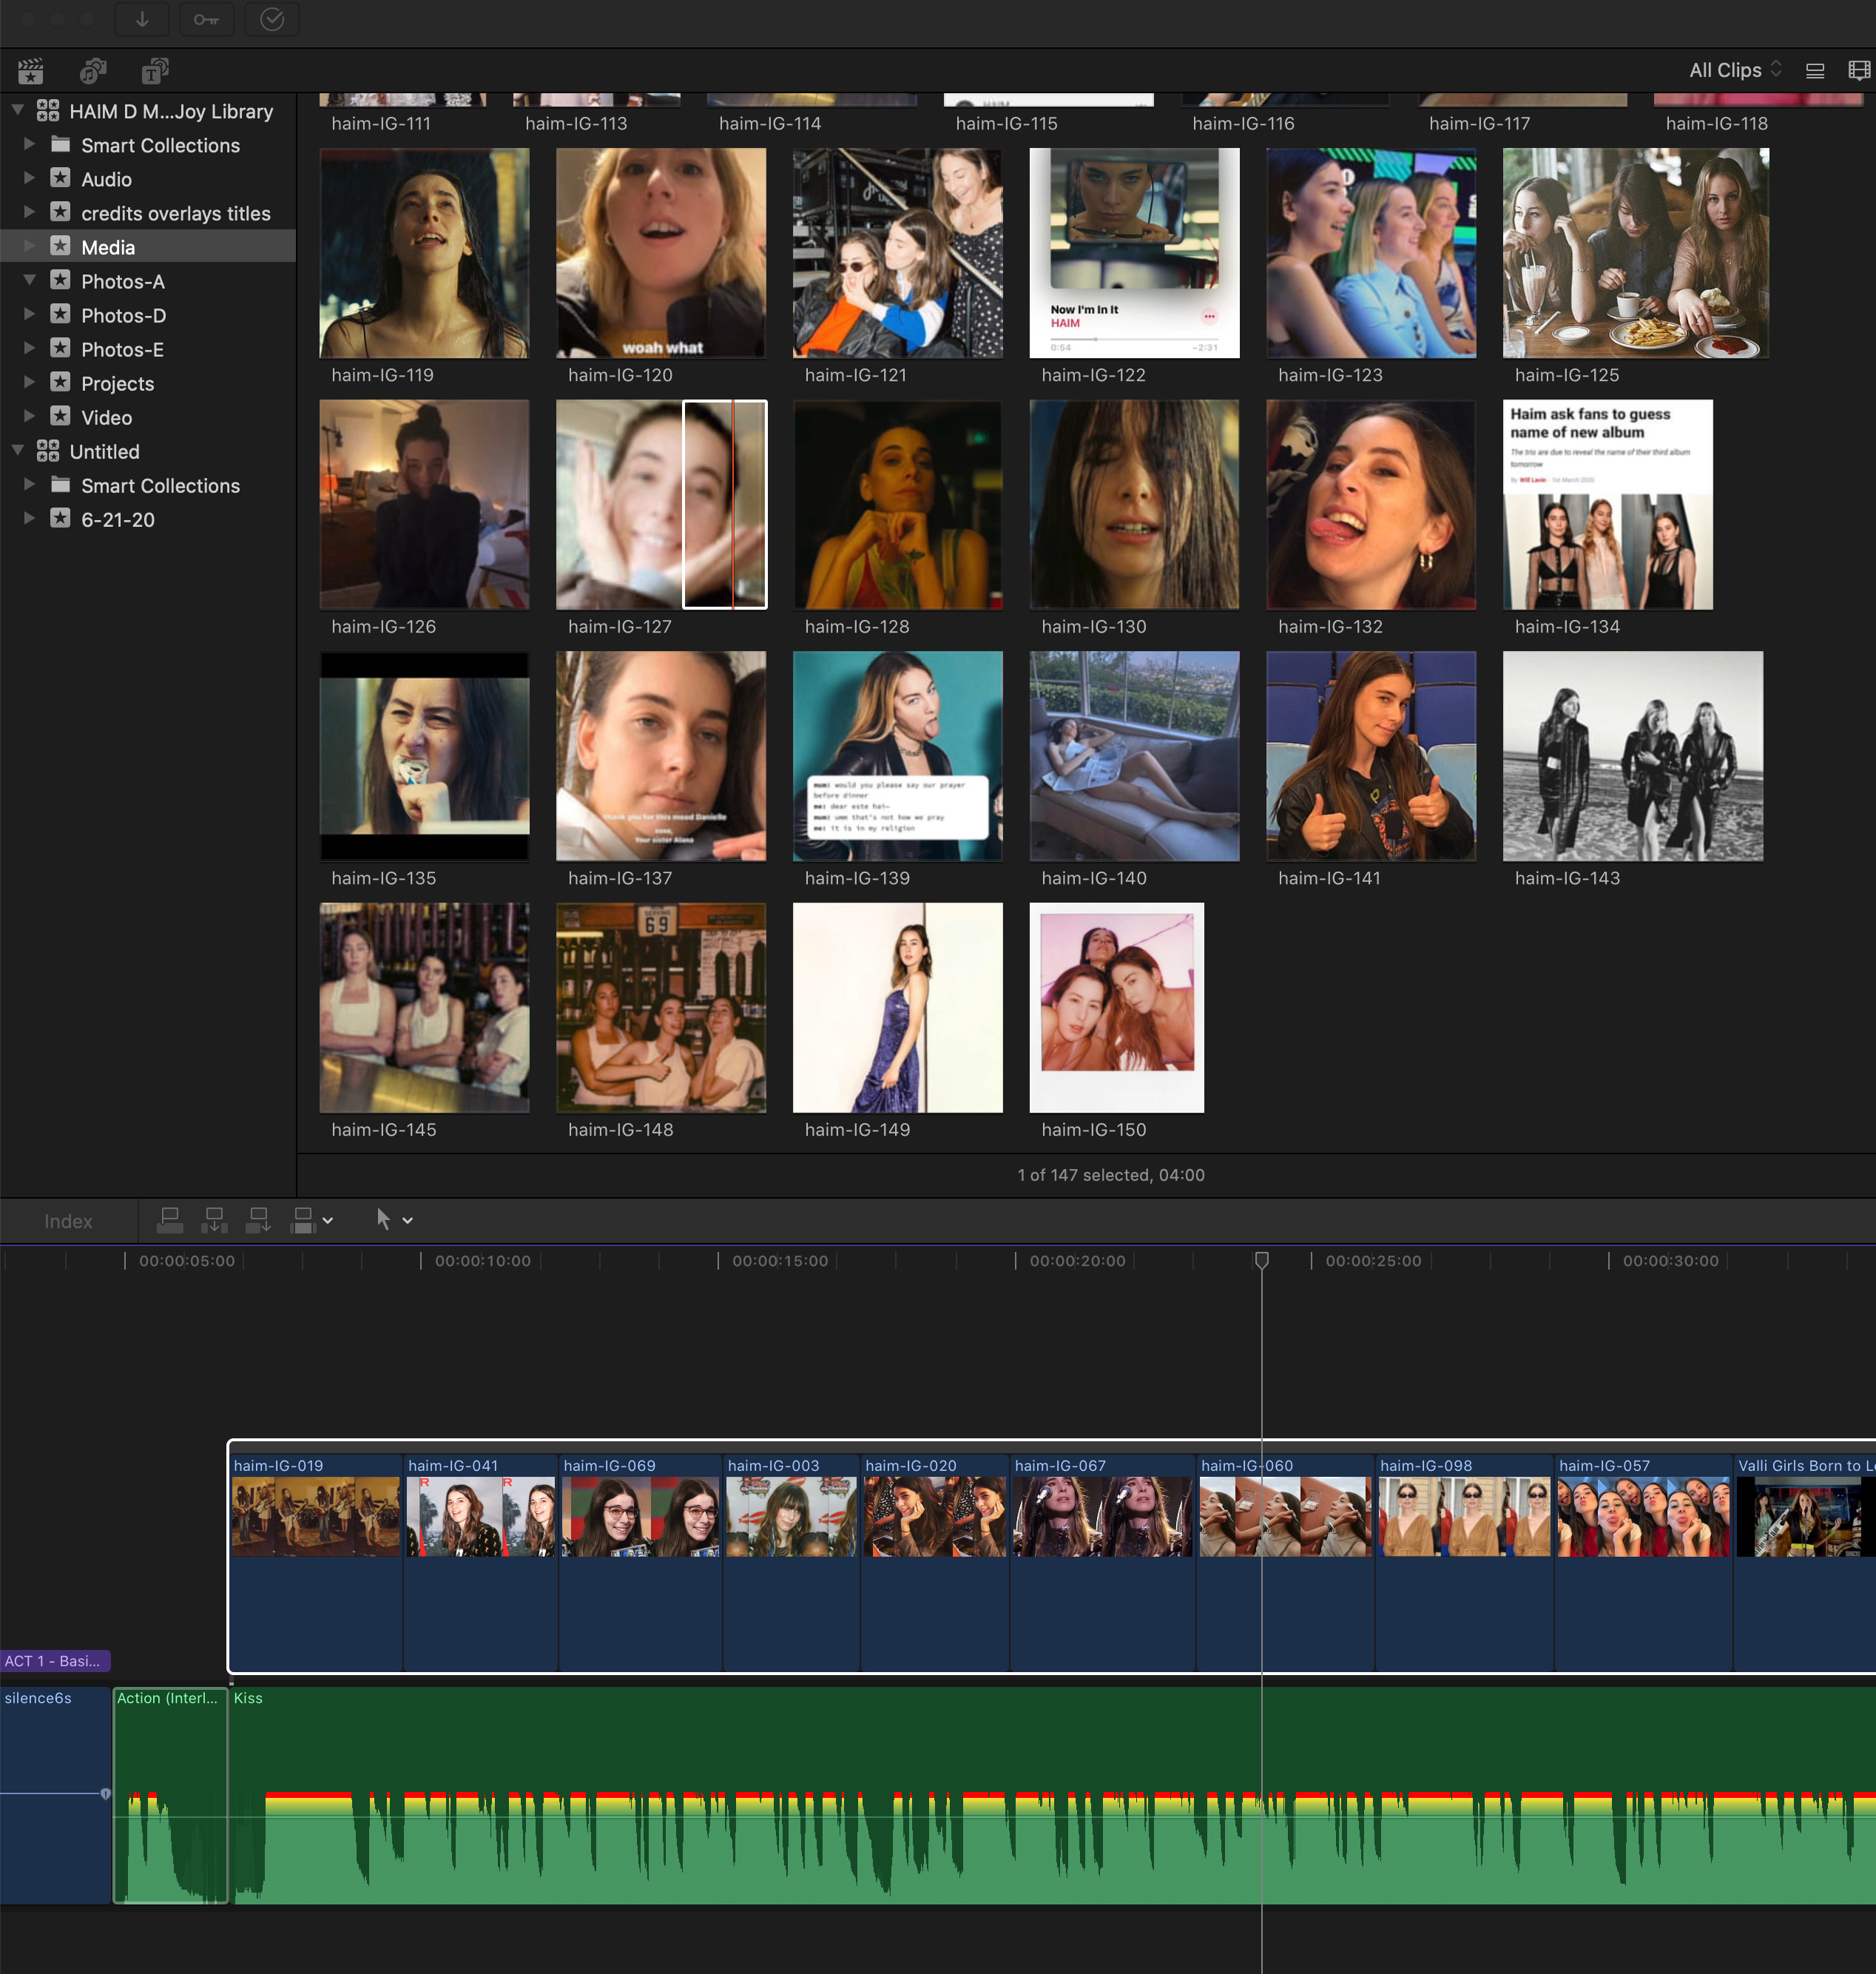Click the Import Media arrow button
The image size is (1876, 1974).
point(142,19)
